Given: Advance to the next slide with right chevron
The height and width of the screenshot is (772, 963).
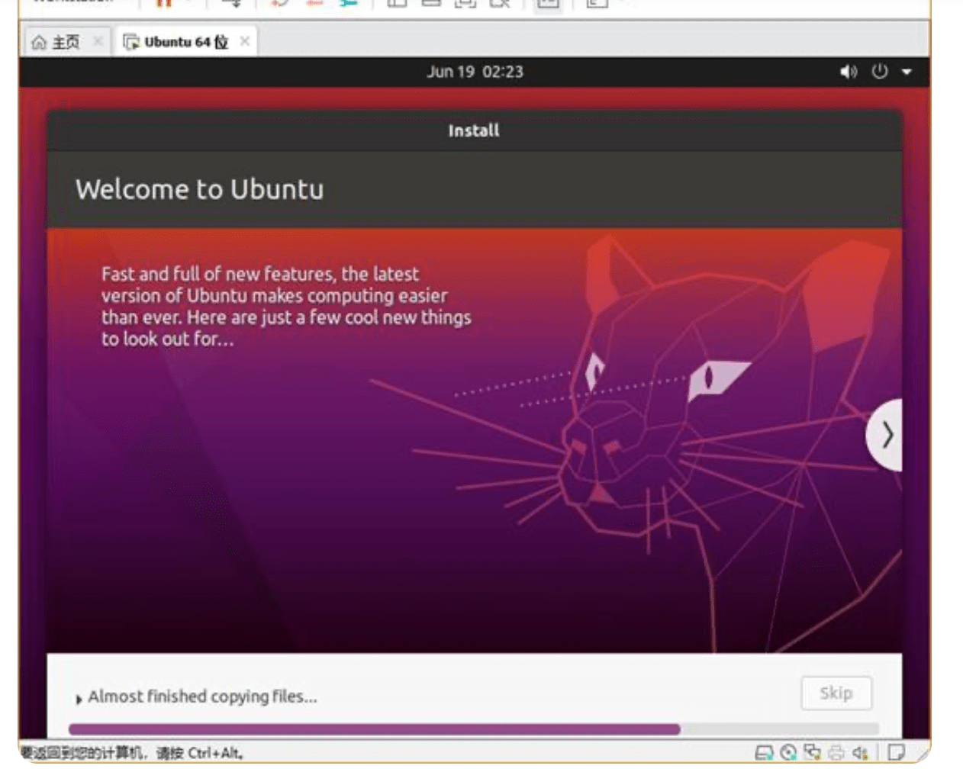Looking at the screenshot, I should [885, 435].
